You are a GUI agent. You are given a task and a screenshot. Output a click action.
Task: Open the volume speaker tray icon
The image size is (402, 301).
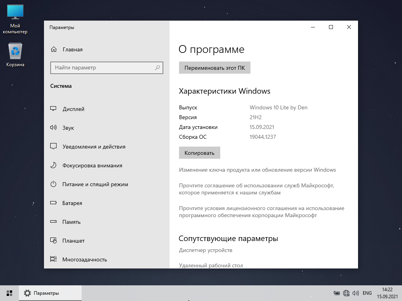[x=356, y=293]
